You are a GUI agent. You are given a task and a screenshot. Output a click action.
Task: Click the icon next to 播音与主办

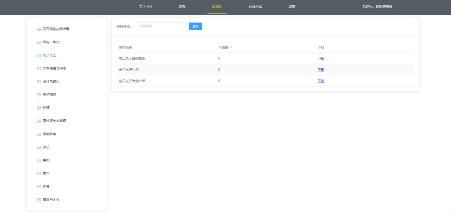coord(39,200)
